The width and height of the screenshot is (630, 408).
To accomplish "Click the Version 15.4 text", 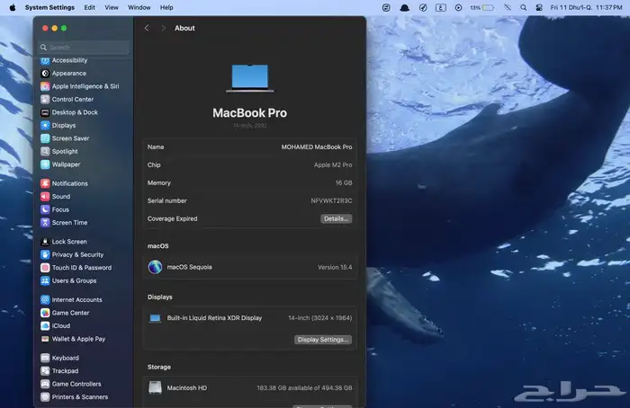I will 335,267.
